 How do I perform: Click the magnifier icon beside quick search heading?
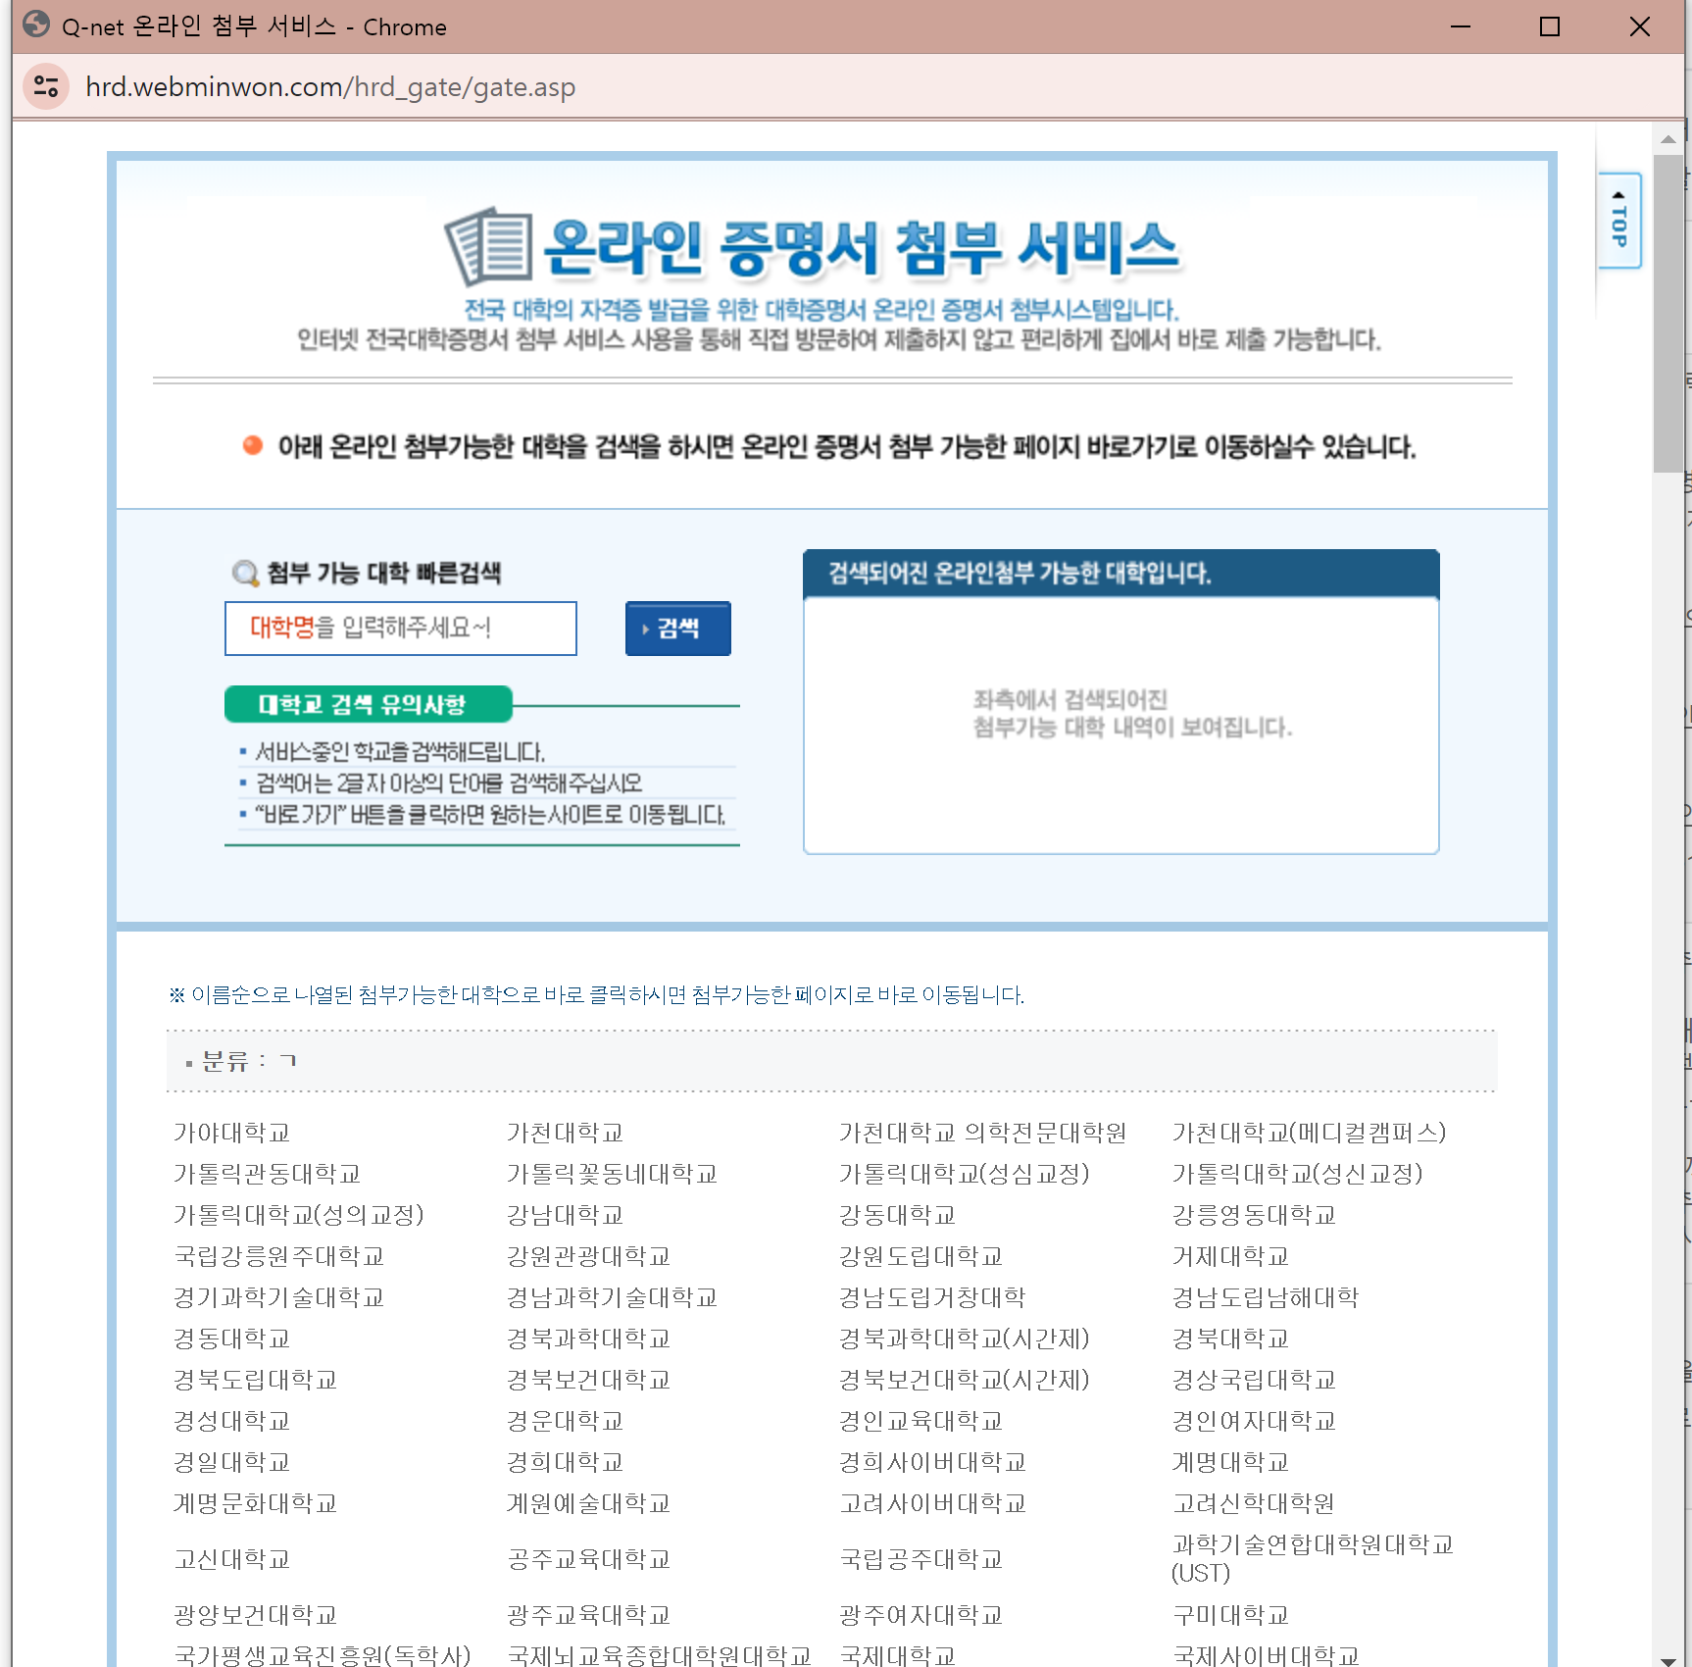coord(244,573)
